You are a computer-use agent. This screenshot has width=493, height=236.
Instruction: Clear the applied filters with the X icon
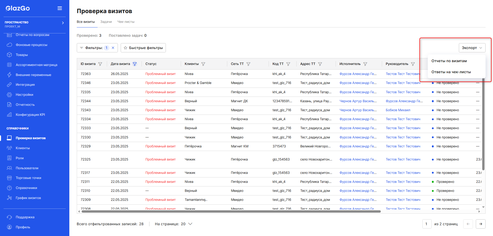tap(113, 48)
